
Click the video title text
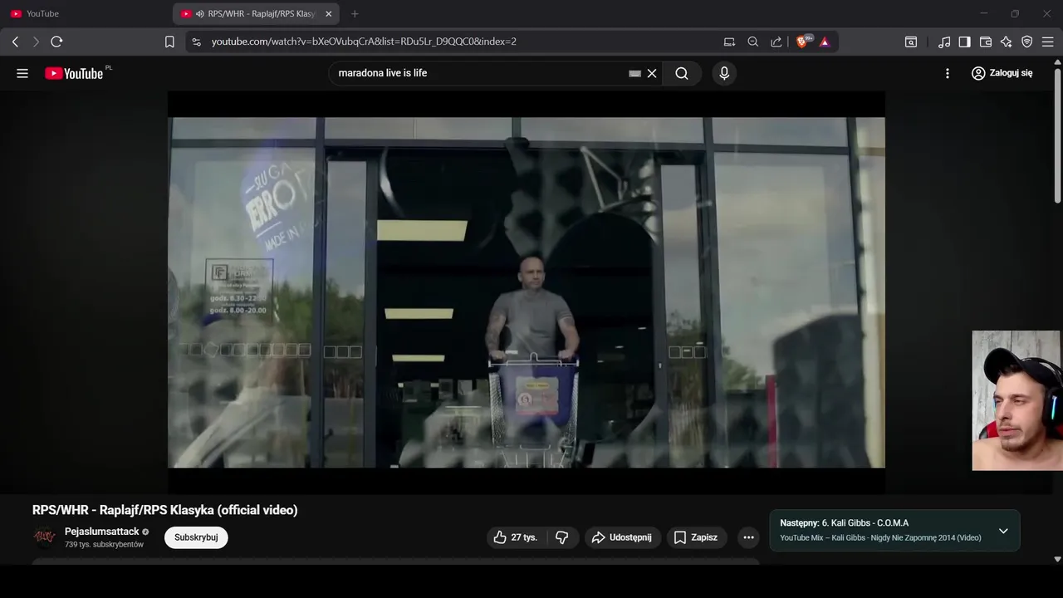(x=165, y=510)
